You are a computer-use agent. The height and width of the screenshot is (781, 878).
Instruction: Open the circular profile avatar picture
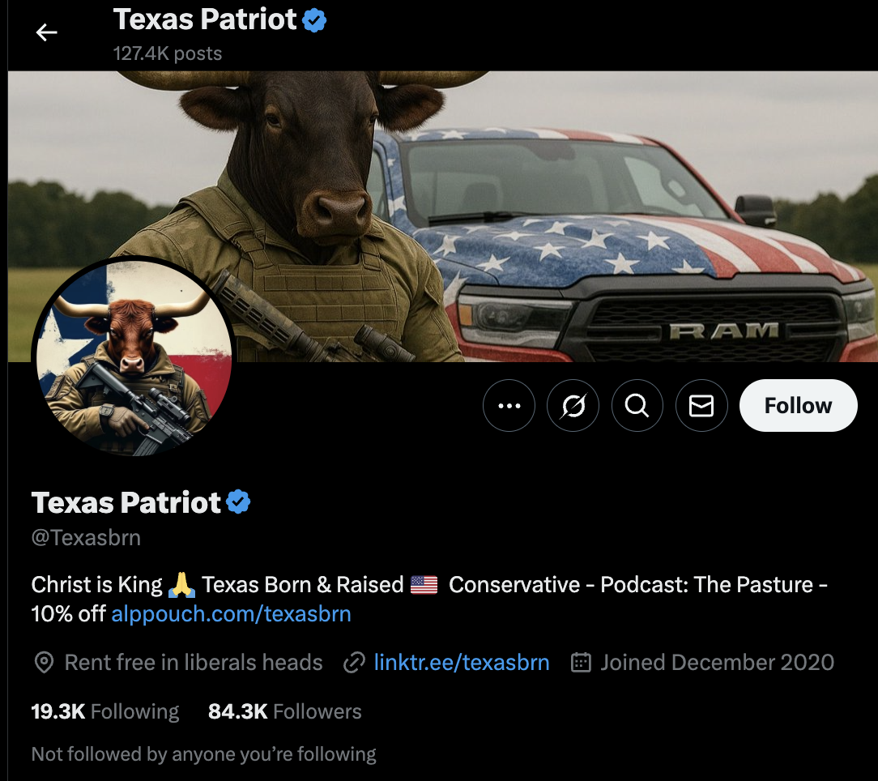(x=134, y=357)
